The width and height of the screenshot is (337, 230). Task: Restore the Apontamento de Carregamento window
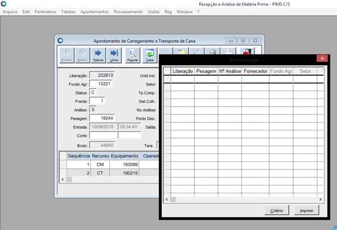243,40
